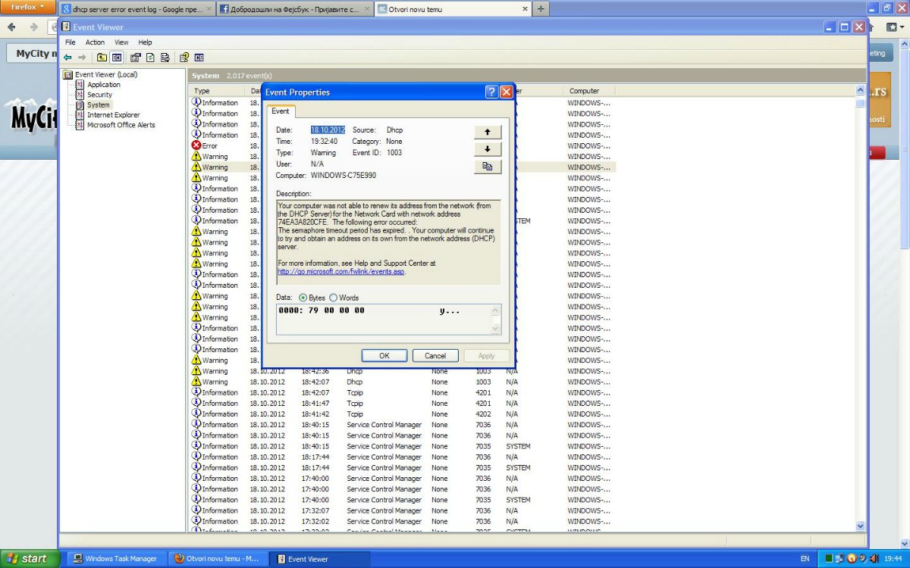This screenshot has height=568, width=910.
Task: Select the Dhcp warning row at 18:42:36
Action: pos(402,371)
